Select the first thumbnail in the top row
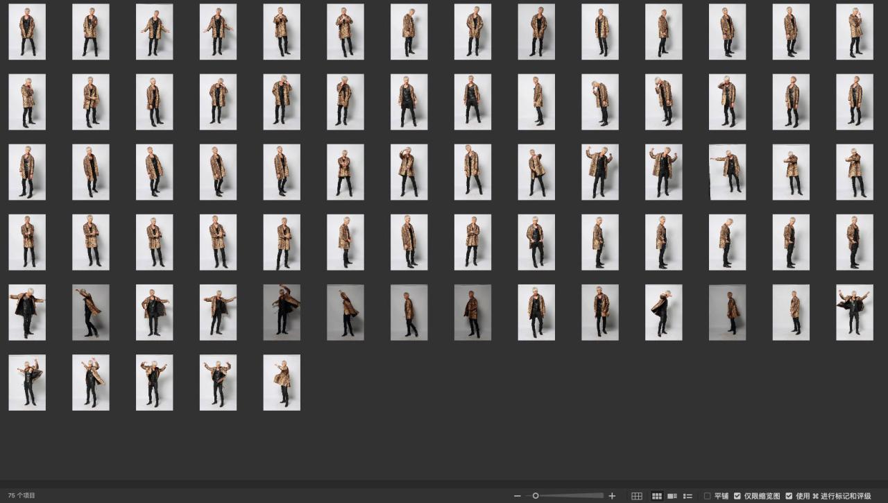 pos(27,32)
